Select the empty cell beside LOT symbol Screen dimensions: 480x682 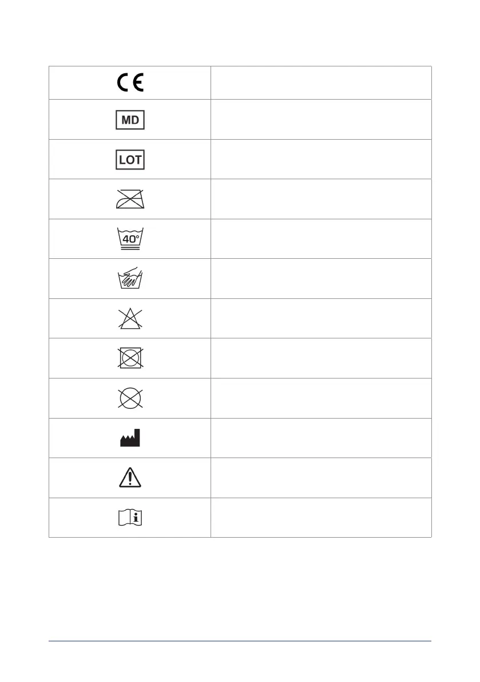(x=321, y=159)
